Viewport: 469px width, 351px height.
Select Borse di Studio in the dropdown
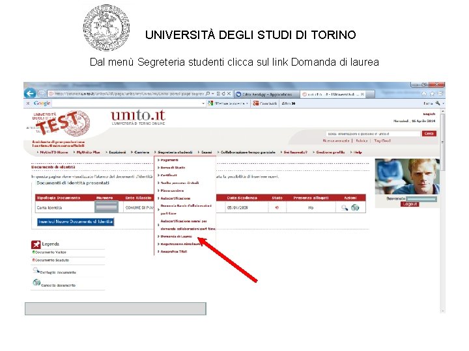pos(173,168)
